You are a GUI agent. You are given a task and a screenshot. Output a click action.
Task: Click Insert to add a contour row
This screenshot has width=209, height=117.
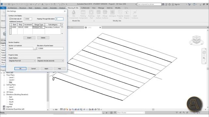coord(29,38)
